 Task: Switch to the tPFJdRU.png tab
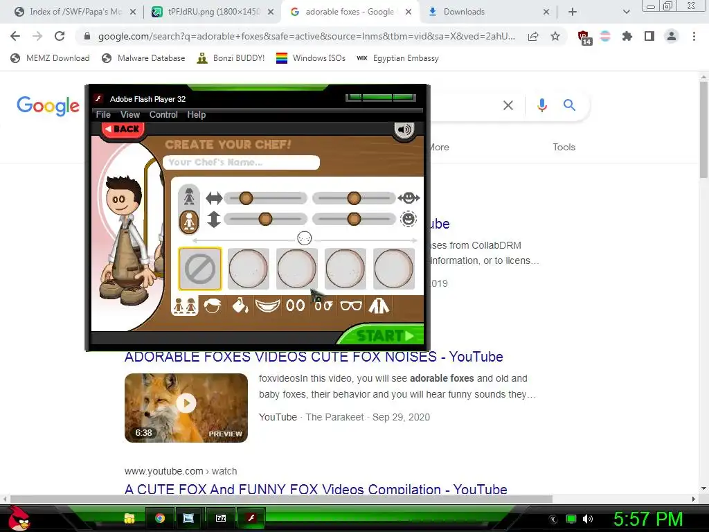point(213,12)
